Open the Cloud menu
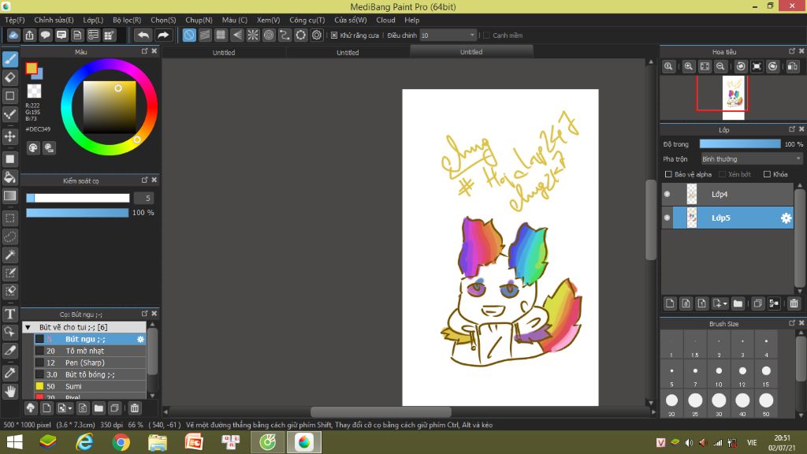The width and height of the screenshot is (807, 454). 385,20
